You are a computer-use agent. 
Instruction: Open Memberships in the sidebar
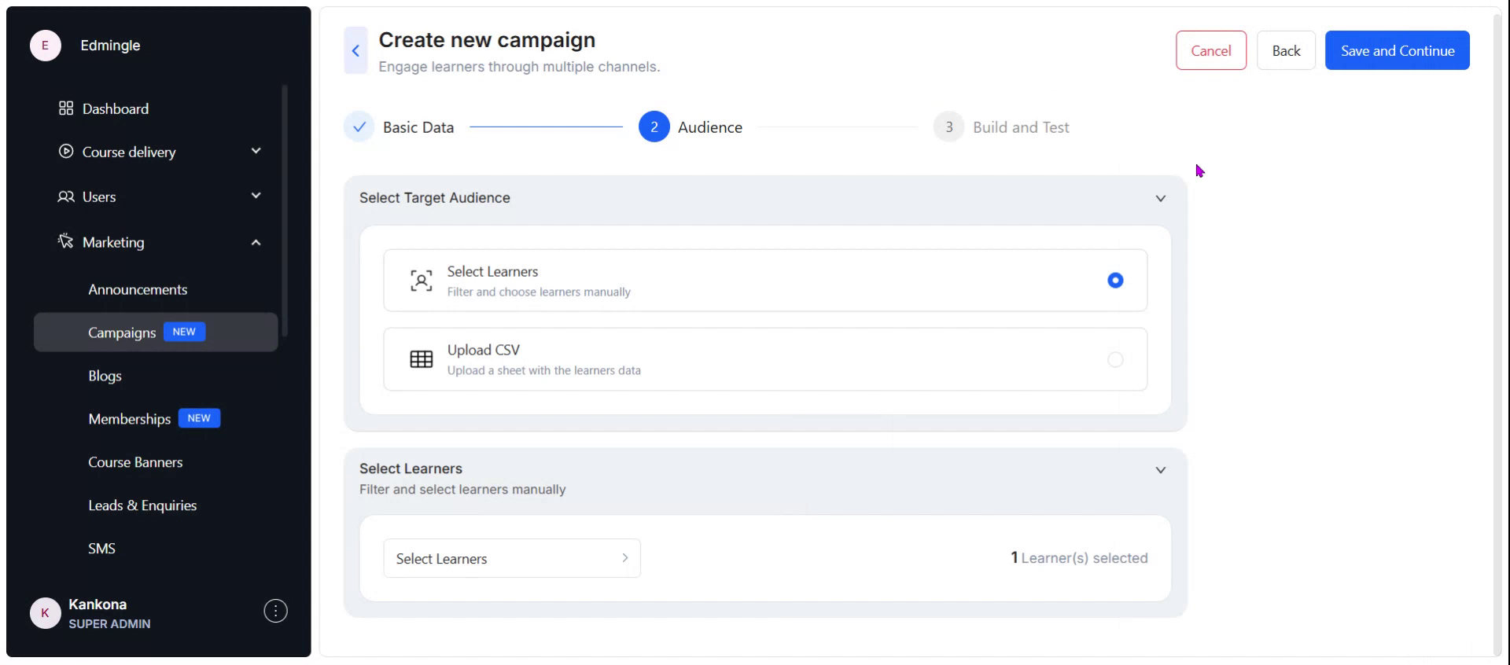pyautogui.click(x=129, y=419)
